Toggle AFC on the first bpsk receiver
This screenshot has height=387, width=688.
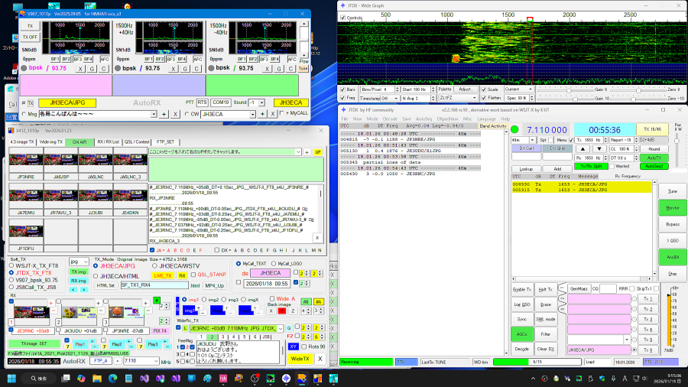coord(104,59)
